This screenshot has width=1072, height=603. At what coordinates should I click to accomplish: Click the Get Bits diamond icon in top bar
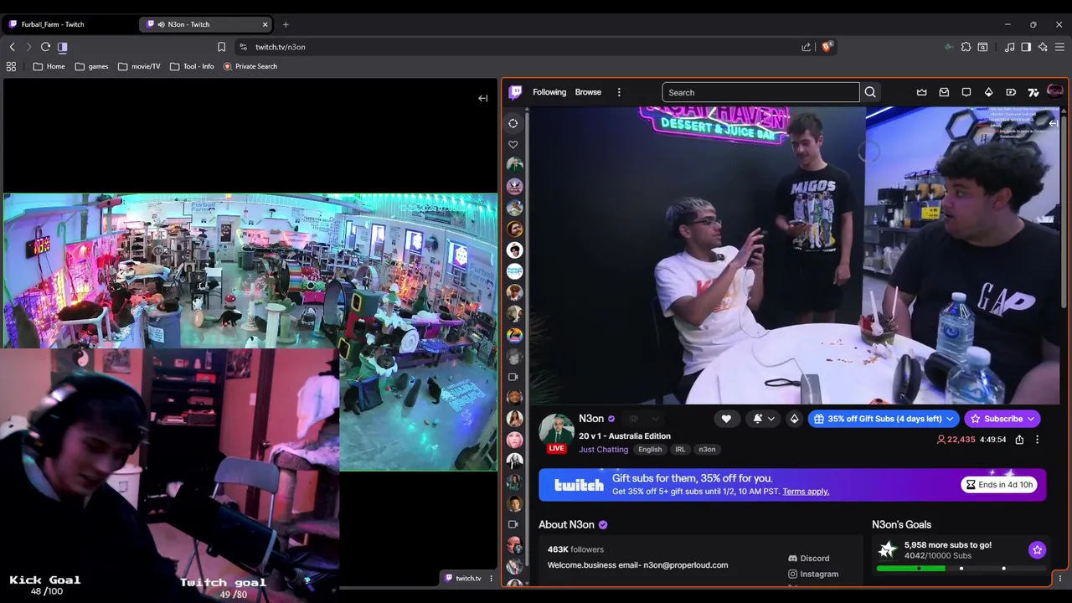tap(988, 92)
